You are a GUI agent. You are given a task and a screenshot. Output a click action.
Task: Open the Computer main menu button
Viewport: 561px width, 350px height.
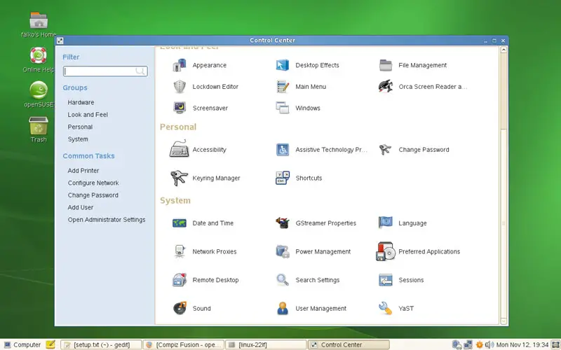tap(22, 344)
